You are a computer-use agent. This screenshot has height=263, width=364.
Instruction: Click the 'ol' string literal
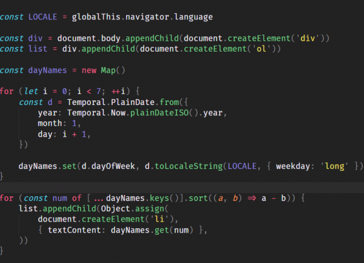click(261, 49)
